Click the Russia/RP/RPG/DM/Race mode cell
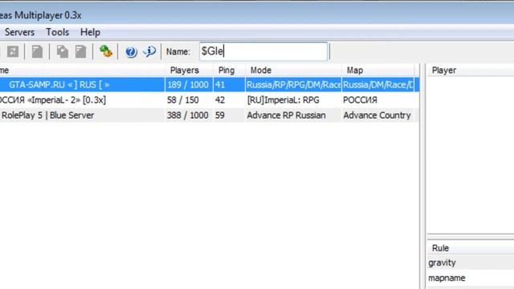 tap(294, 85)
